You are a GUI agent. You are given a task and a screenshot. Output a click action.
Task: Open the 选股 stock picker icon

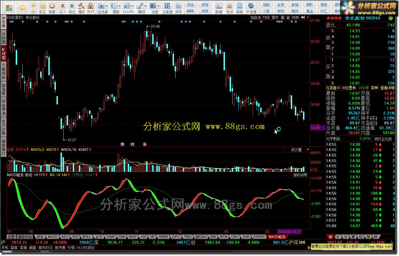point(153,6)
